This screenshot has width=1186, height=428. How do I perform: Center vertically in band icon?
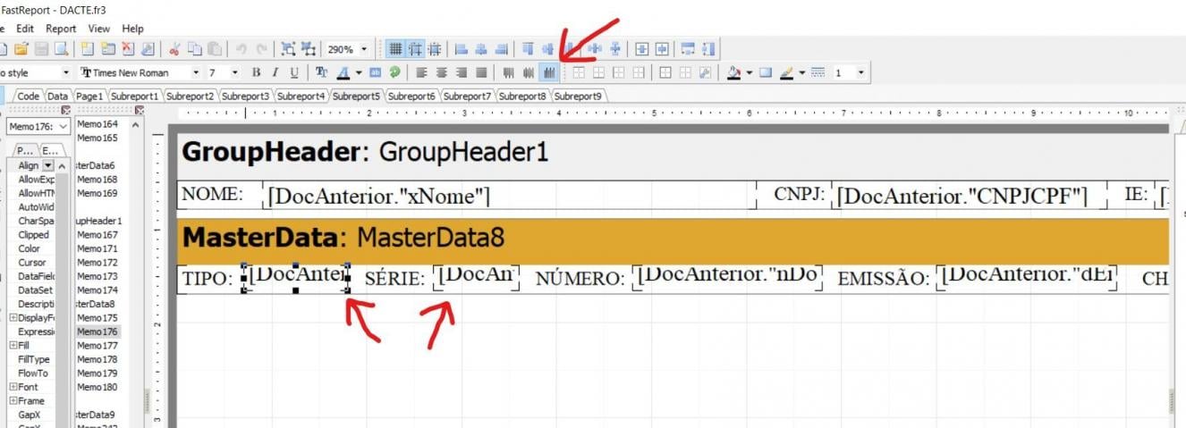point(662,49)
